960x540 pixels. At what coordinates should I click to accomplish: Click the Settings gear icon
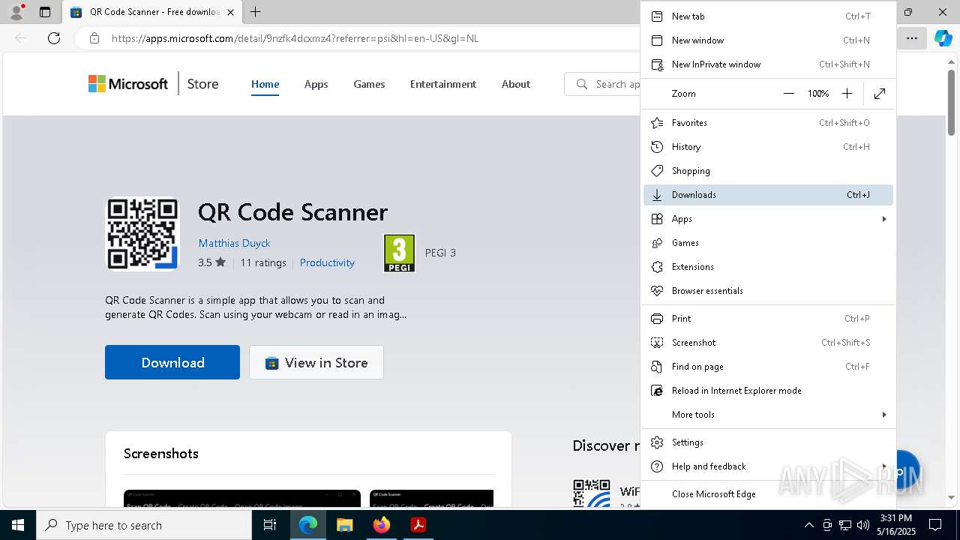coord(657,442)
